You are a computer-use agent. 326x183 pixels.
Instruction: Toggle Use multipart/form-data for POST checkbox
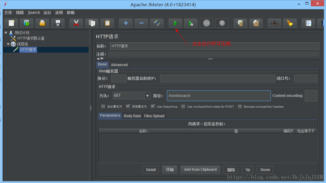click(x=183, y=106)
